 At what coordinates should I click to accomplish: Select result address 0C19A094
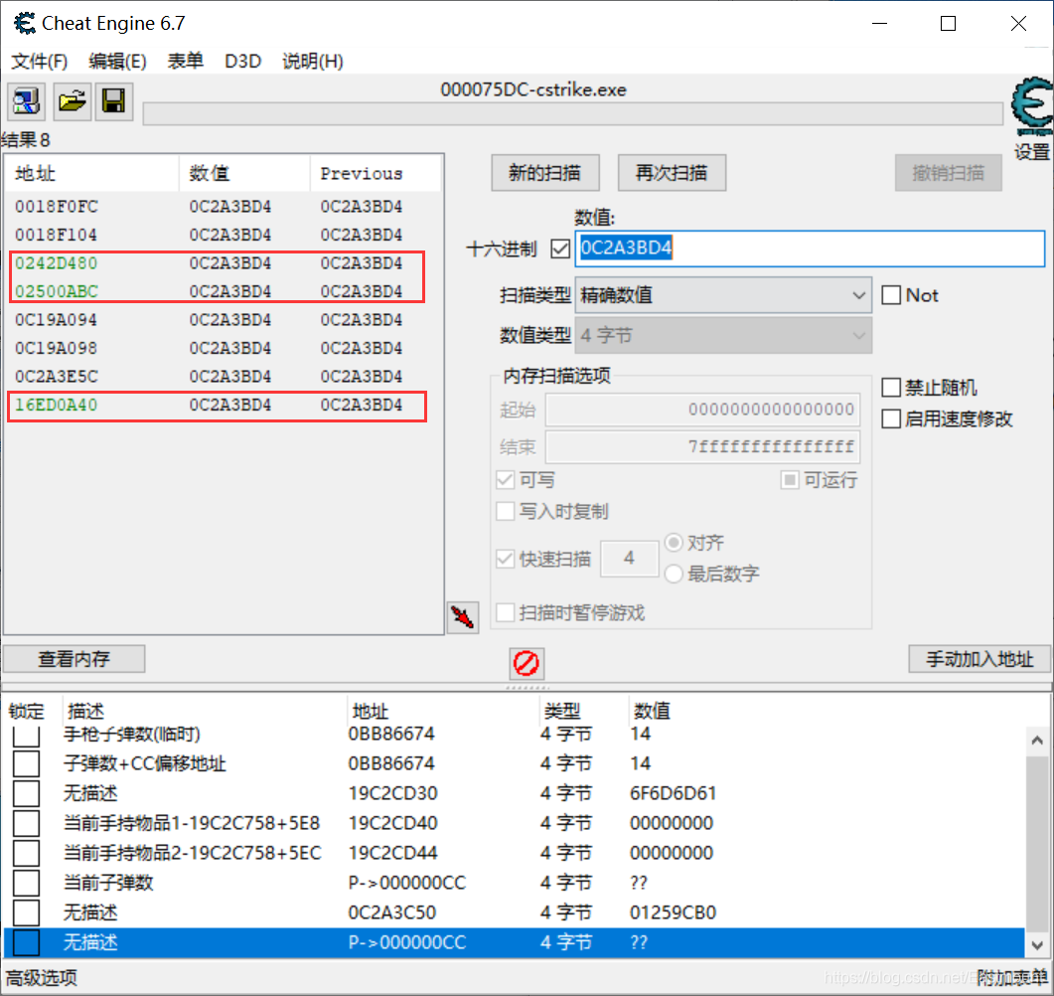pyautogui.click(x=57, y=320)
